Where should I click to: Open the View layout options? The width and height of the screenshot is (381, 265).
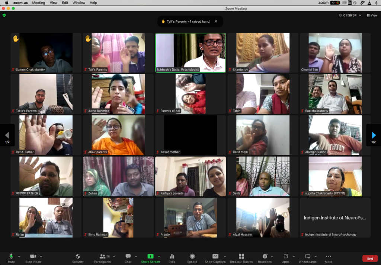(x=372, y=15)
